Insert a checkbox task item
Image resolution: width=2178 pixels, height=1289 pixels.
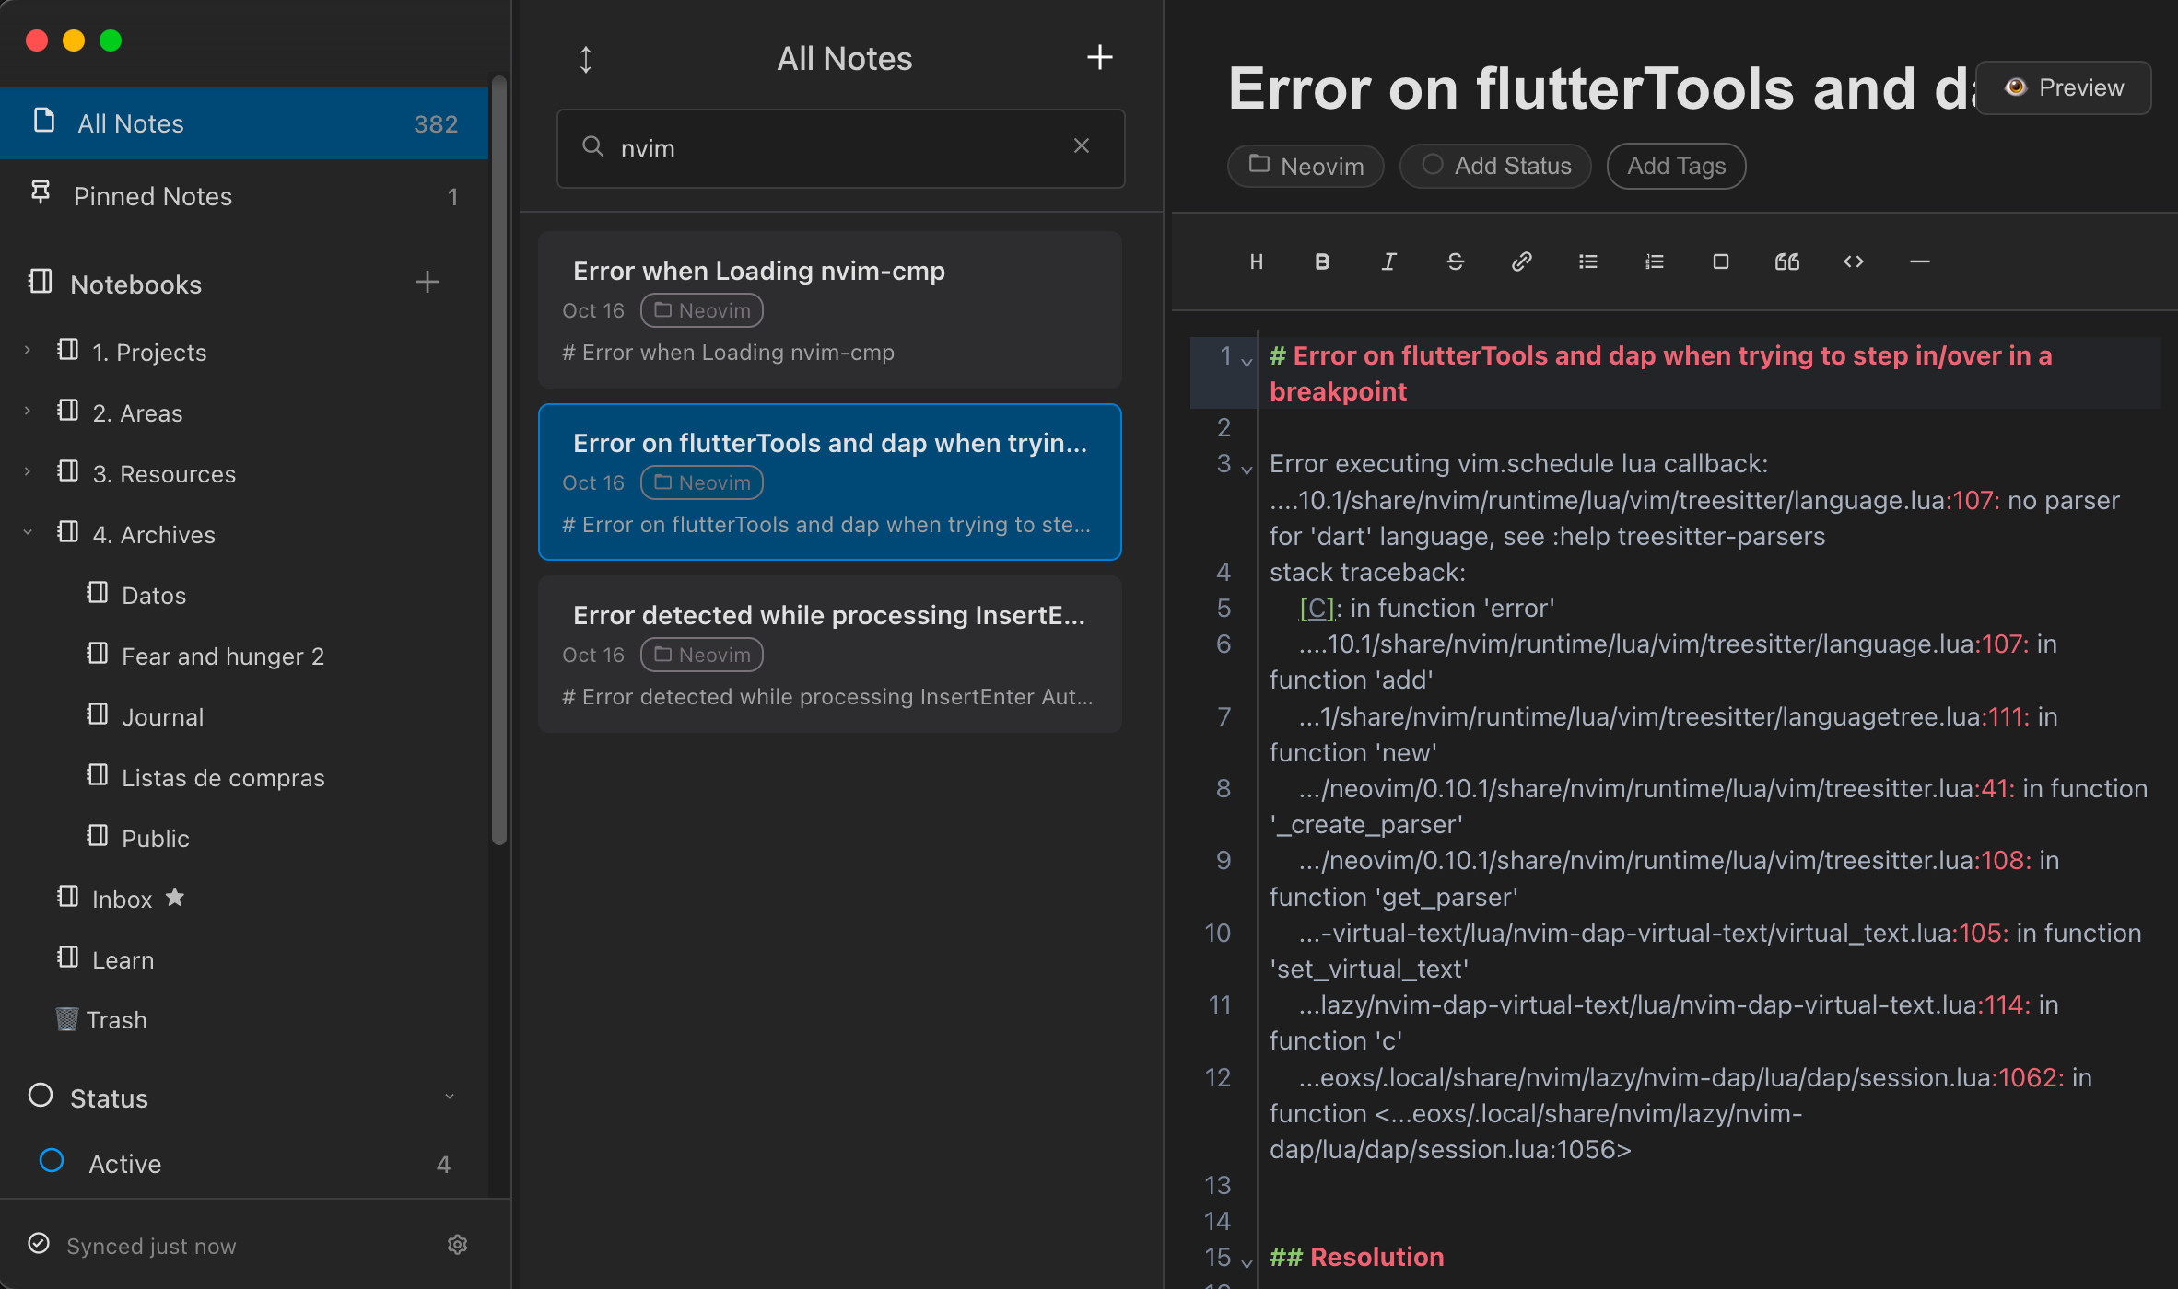pyautogui.click(x=1720, y=262)
